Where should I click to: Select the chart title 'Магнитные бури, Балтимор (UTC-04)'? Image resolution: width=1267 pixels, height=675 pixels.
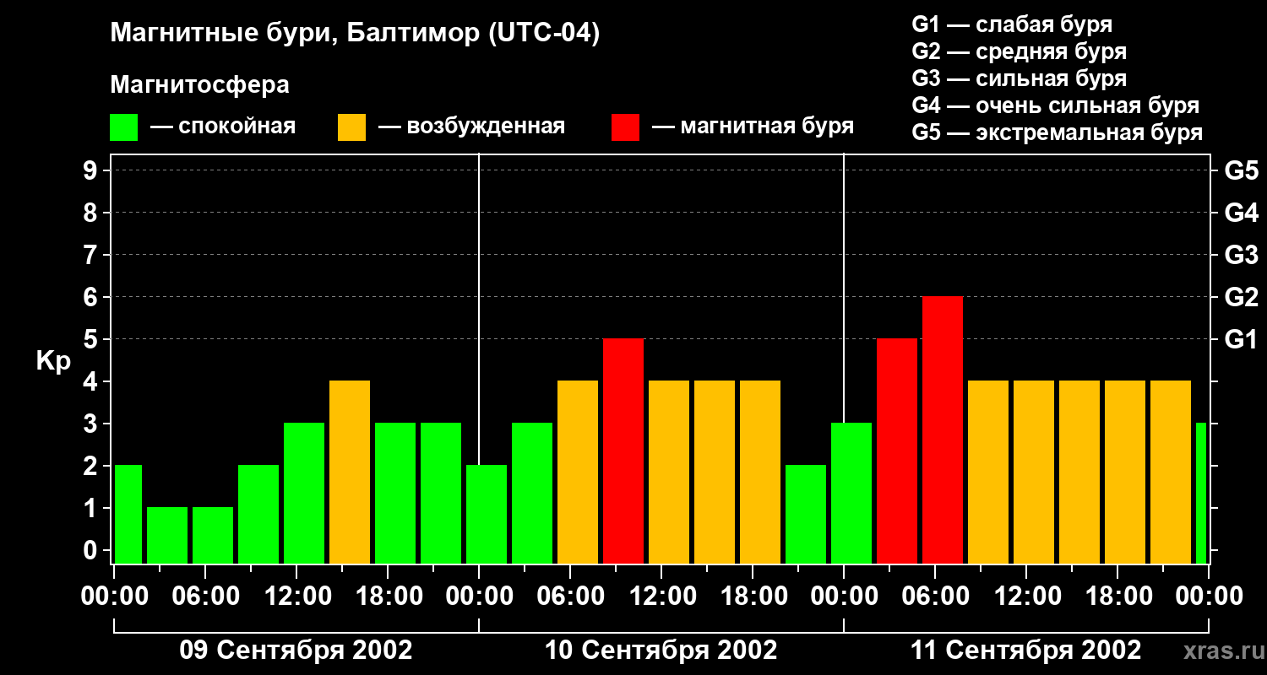[x=355, y=35]
